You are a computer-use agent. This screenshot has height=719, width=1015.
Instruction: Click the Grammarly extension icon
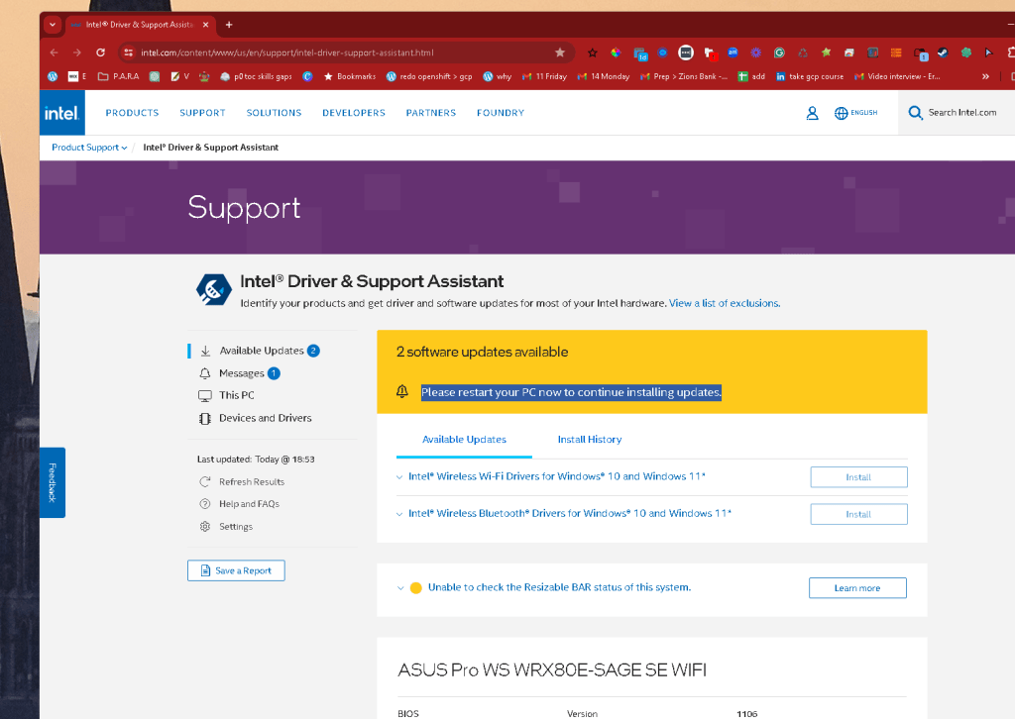[x=779, y=52]
